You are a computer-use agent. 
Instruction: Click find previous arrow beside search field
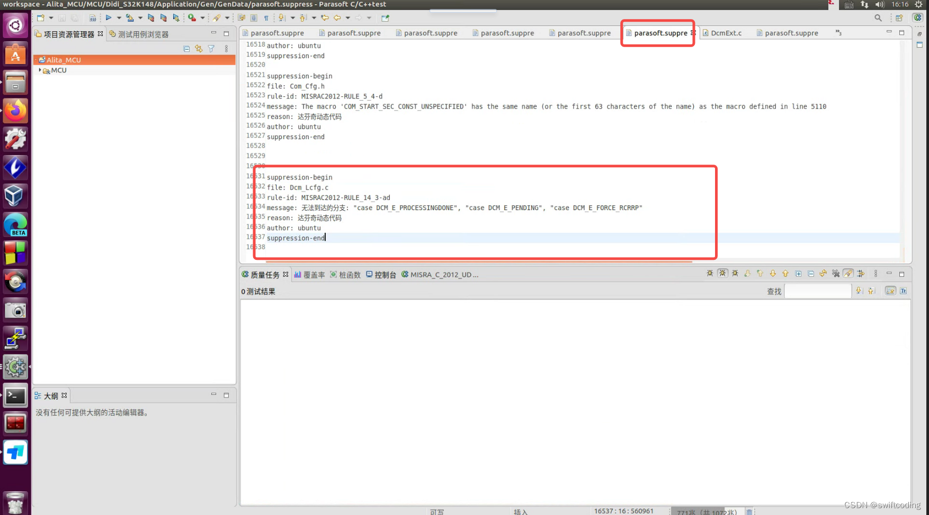(x=872, y=291)
